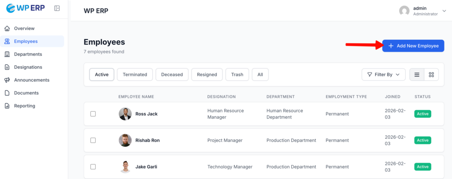Click the Designations document icon
Image resolution: width=452 pixels, height=179 pixels.
7,67
